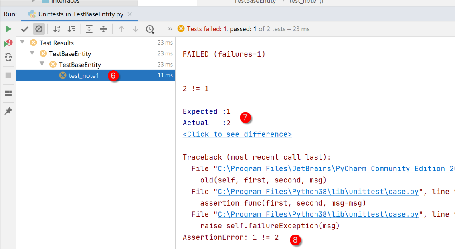Collapse all test nodes

coord(103,29)
